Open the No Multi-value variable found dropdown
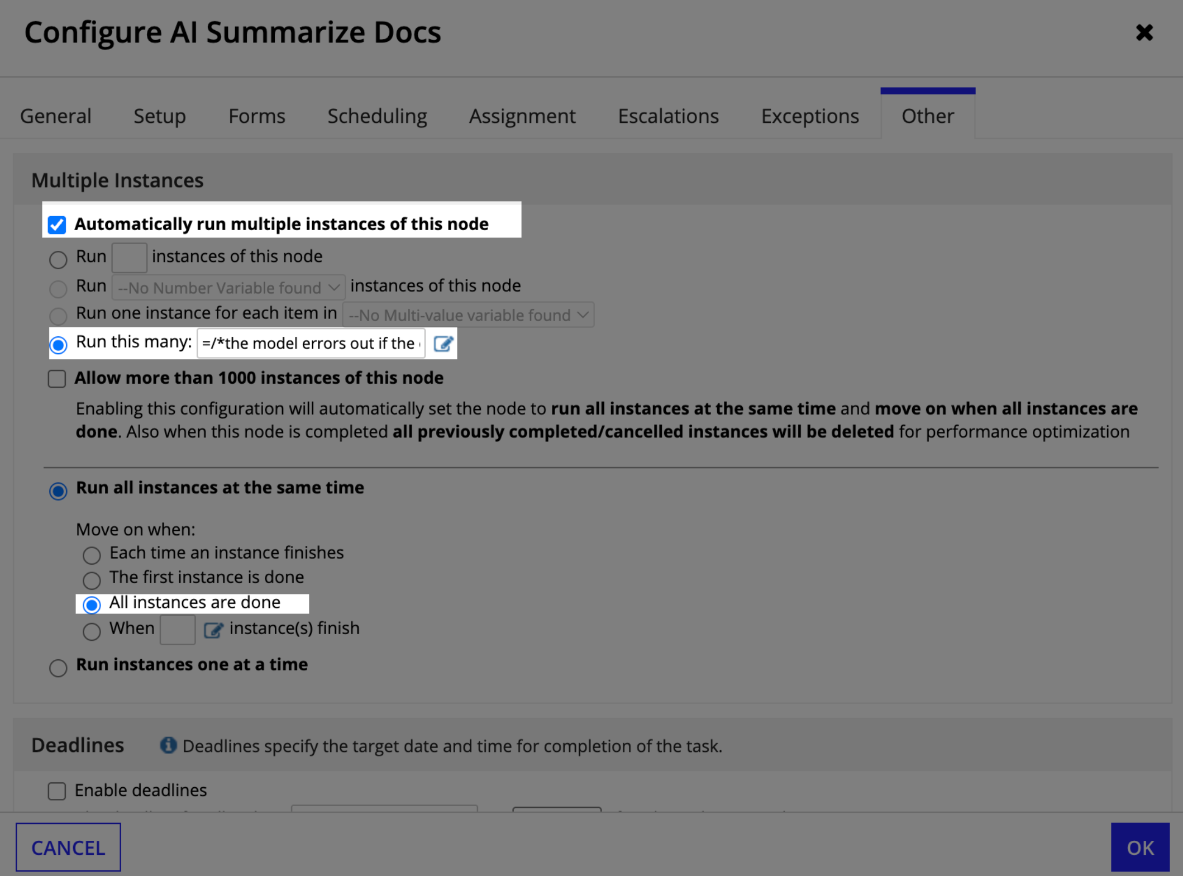1183x876 pixels. (x=468, y=315)
